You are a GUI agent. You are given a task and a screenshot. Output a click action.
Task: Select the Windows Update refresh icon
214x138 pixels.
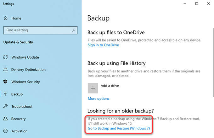coord(5,57)
